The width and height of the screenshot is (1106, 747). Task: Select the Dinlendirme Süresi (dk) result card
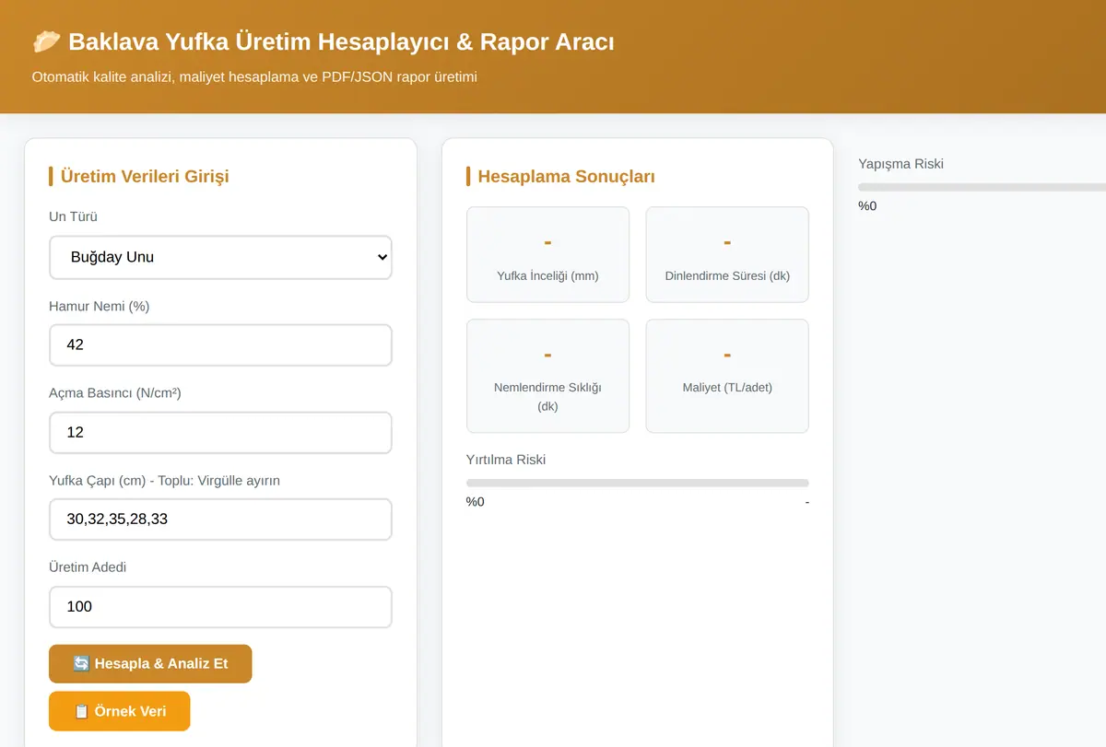[x=727, y=254]
